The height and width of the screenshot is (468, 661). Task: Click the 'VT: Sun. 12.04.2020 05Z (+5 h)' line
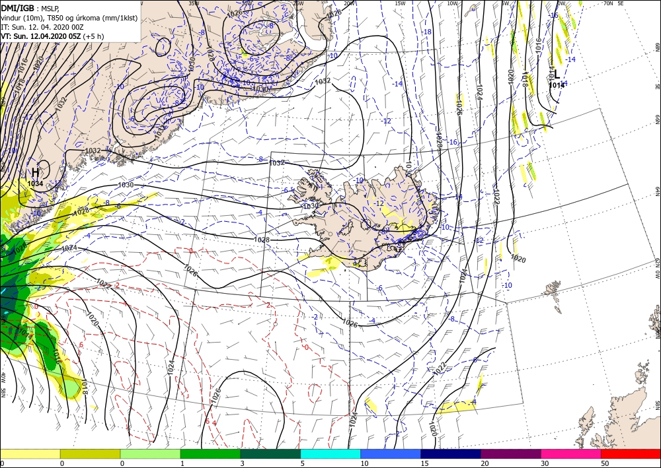52,36
